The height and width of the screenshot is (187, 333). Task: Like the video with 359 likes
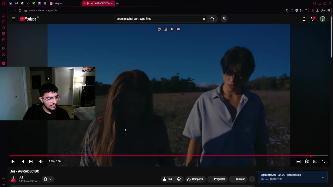[167, 179]
